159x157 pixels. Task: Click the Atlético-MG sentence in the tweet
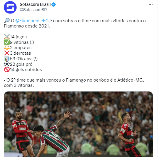pyautogui.click(x=74, y=83)
